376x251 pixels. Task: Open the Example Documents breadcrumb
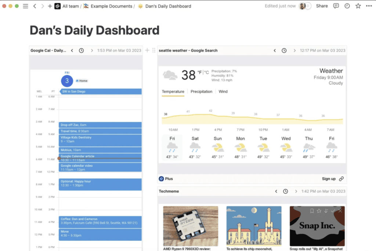point(111,6)
